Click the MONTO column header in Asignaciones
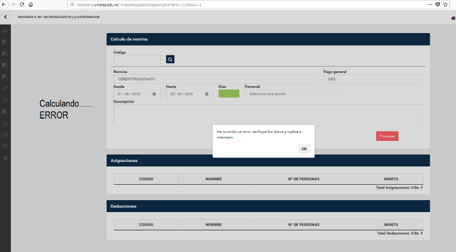 coord(391,179)
